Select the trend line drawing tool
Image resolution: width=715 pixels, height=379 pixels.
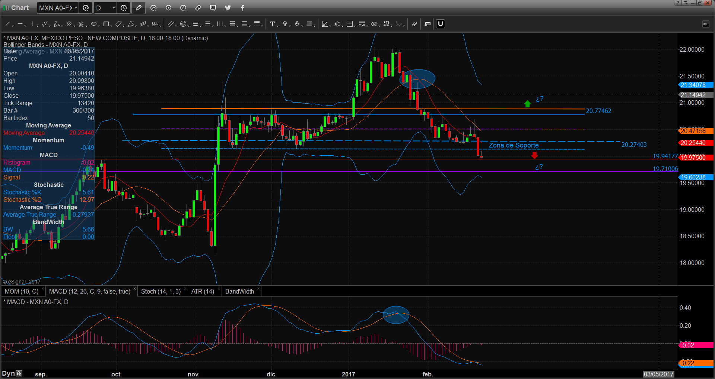(7, 24)
